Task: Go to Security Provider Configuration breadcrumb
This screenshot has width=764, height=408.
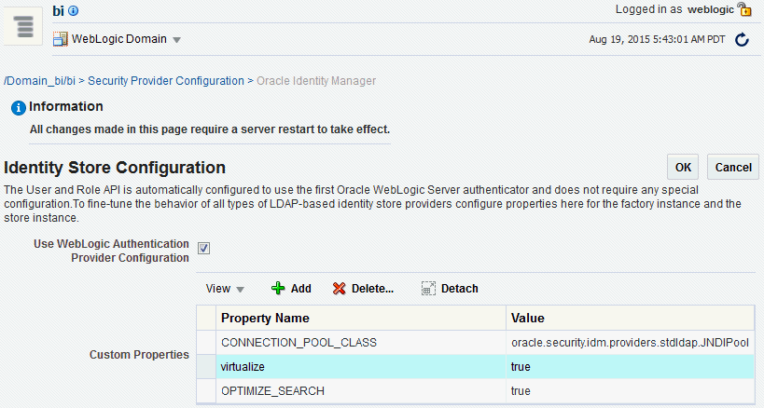Action: coord(166,81)
